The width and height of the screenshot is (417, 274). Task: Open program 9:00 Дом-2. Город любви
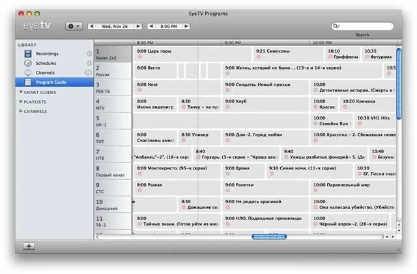265,138
